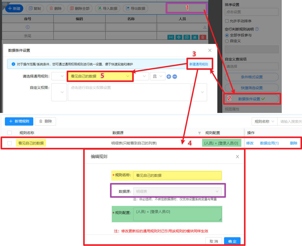Viewport: 302px width, 246px height.
Task: Click the 导入数据 toolbar button
Action: pyautogui.click(x=108, y=9)
